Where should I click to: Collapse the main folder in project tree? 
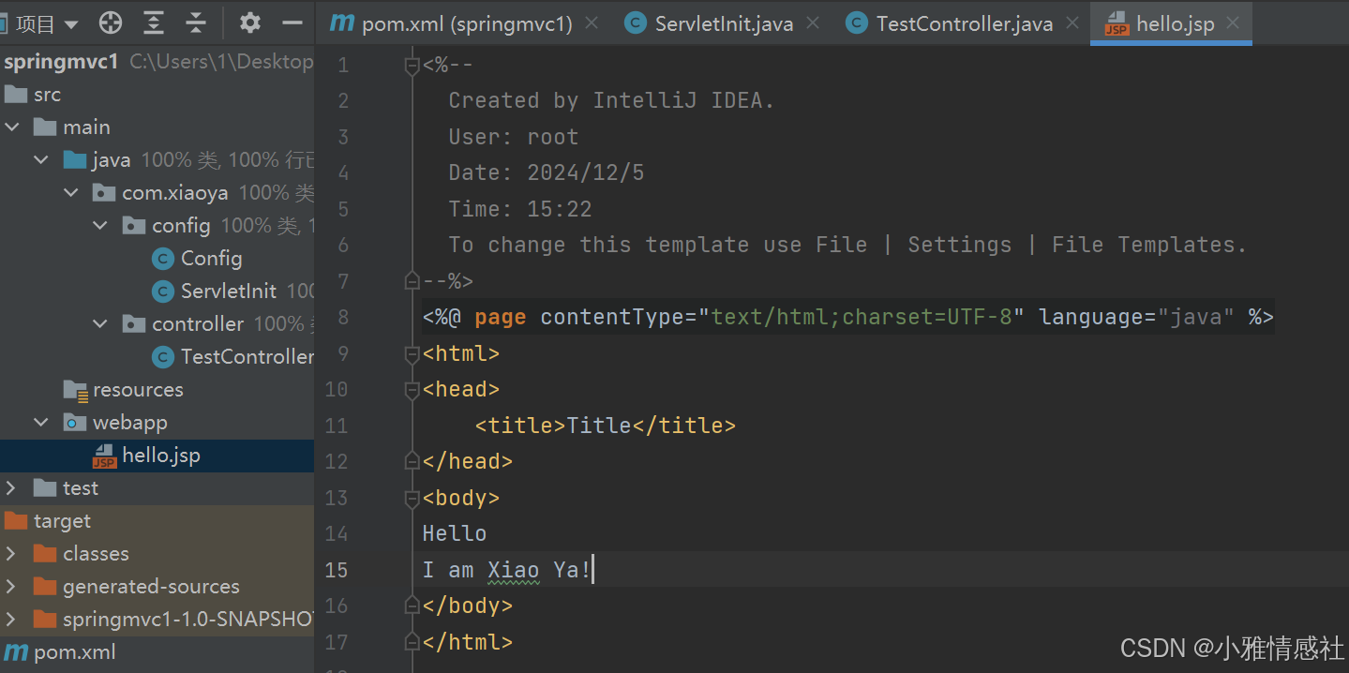(12, 127)
